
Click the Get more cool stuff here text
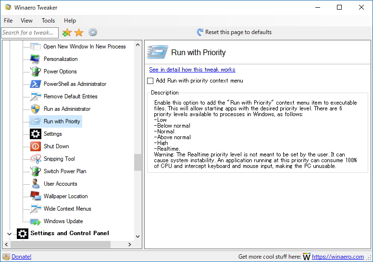pos(270,257)
